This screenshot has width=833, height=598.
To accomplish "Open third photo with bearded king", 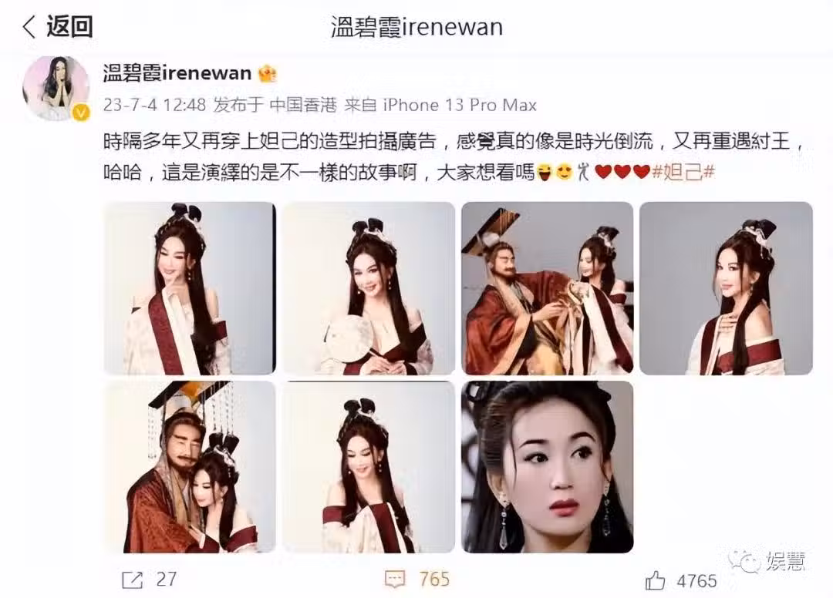I will point(547,288).
